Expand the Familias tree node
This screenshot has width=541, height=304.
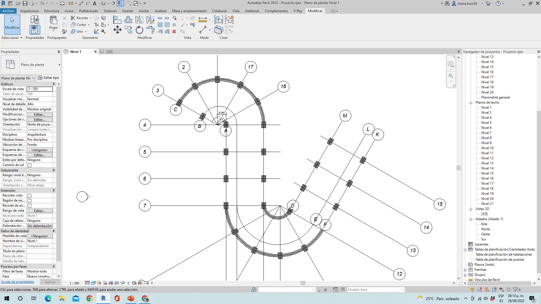pyautogui.click(x=465, y=270)
